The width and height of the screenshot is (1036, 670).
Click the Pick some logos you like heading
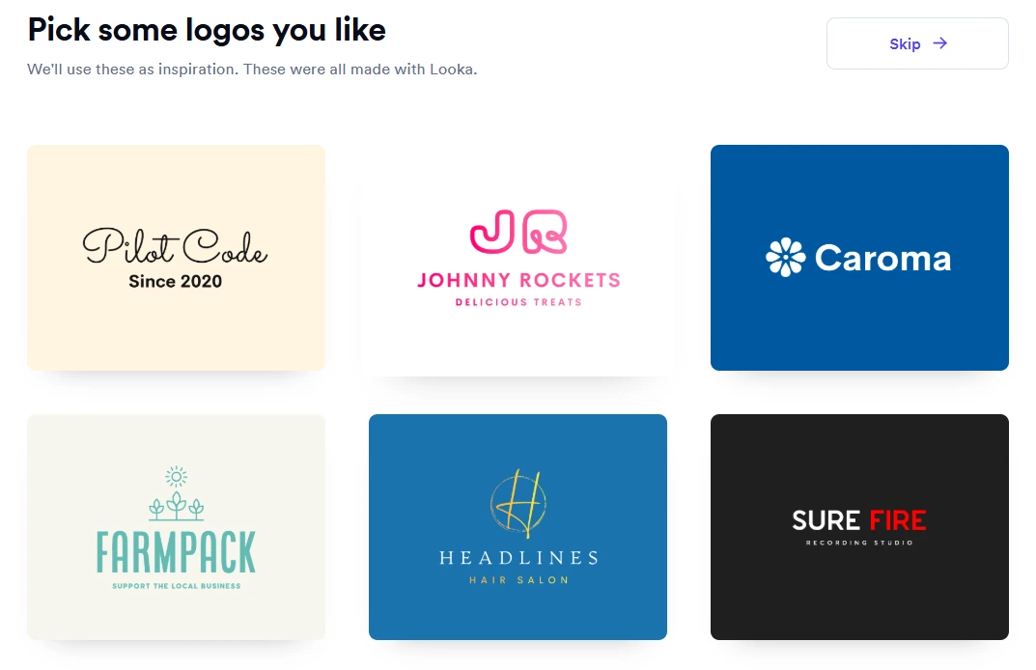[x=207, y=30]
